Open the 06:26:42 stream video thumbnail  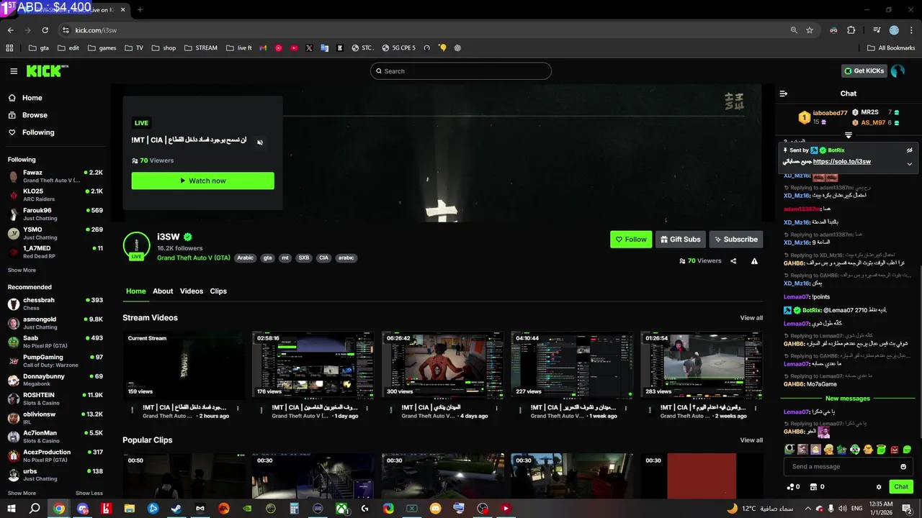tap(443, 365)
